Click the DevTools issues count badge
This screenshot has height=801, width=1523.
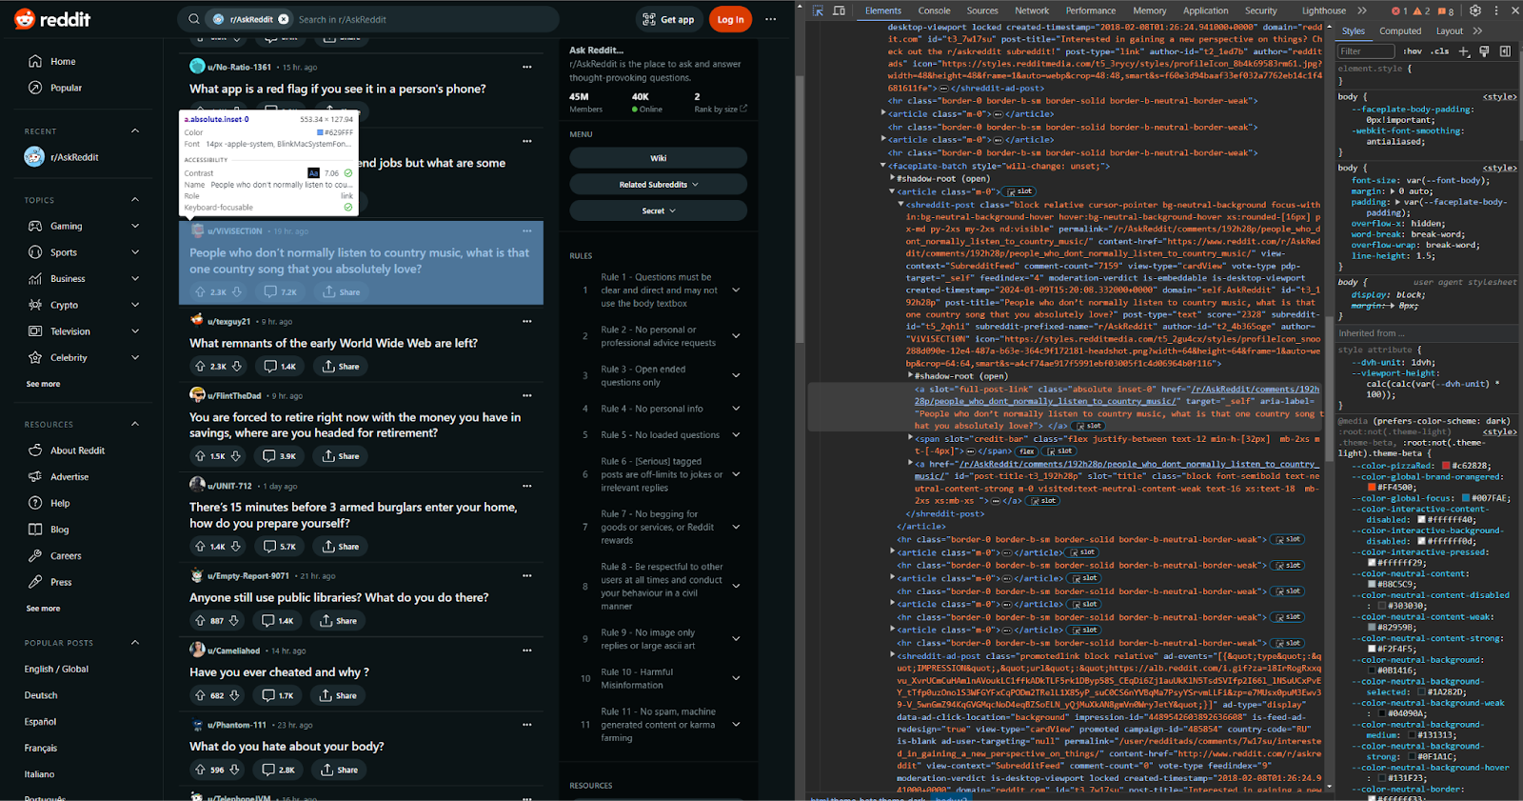click(1445, 10)
